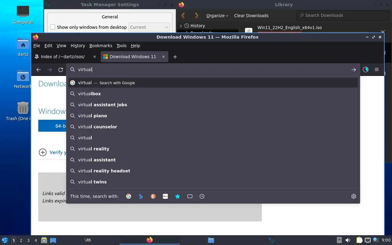Close the 'Download Windows 11' tab

pos(164,57)
